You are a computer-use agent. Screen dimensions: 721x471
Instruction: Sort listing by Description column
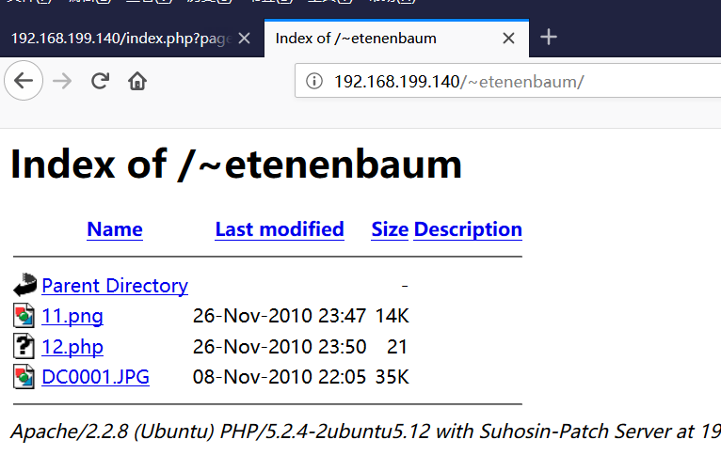[468, 229]
